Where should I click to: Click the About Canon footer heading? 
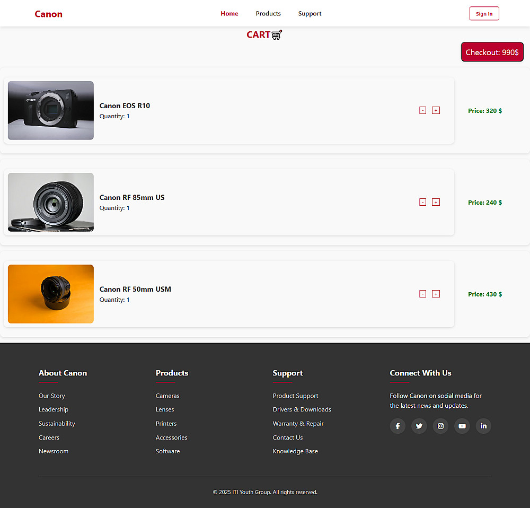[x=63, y=373]
